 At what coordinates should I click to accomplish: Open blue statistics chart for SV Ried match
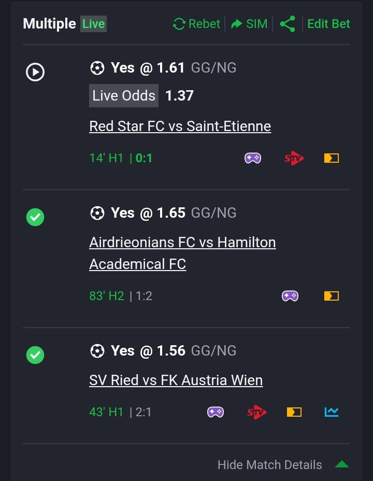click(332, 412)
